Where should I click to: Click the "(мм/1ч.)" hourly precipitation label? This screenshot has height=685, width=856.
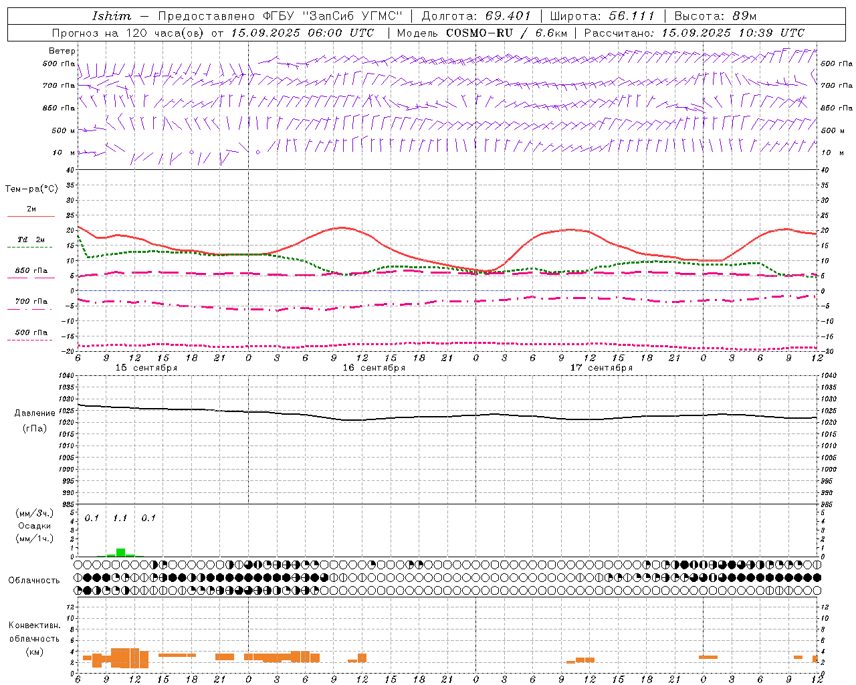point(35,539)
